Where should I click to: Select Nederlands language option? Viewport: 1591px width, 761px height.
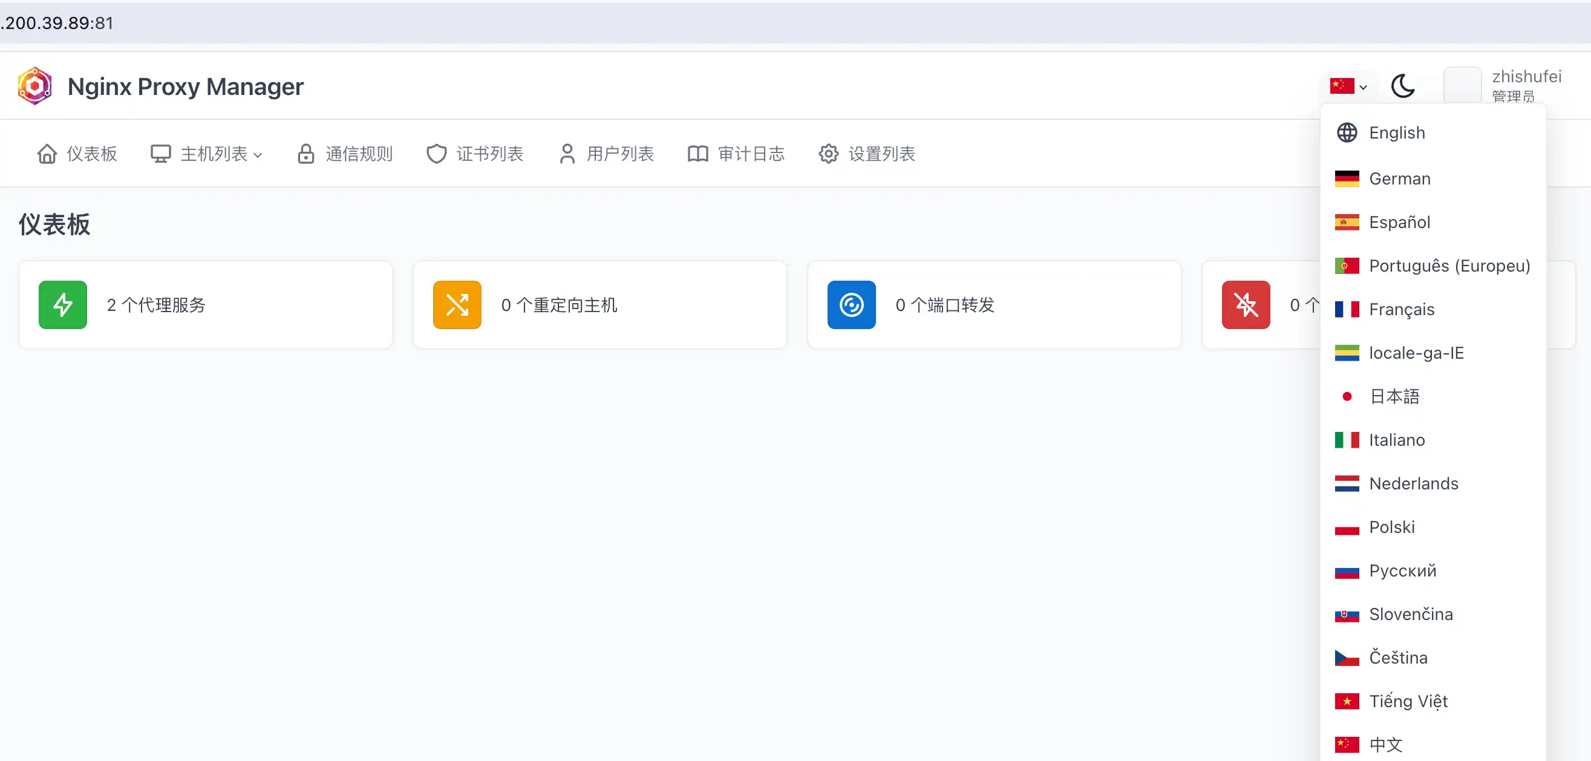[x=1433, y=484]
